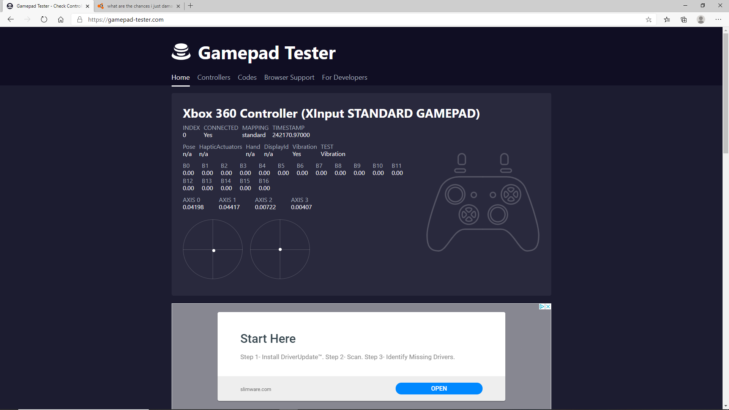Viewport: 729px width, 410px height.
Task: Open the Home nav item
Action: [180, 77]
